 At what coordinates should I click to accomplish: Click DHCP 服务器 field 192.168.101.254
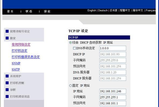point(113,78)
